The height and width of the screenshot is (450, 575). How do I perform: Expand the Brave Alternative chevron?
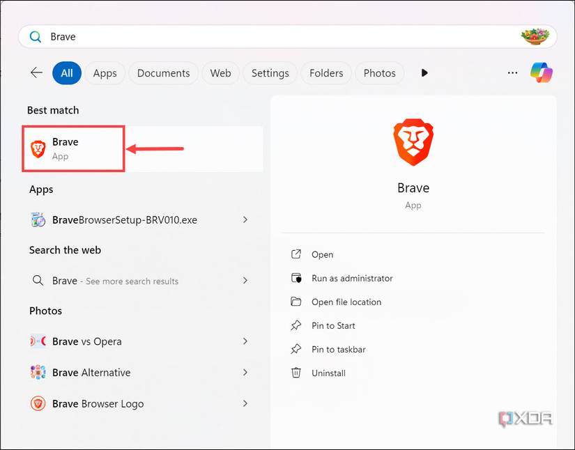point(245,372)
